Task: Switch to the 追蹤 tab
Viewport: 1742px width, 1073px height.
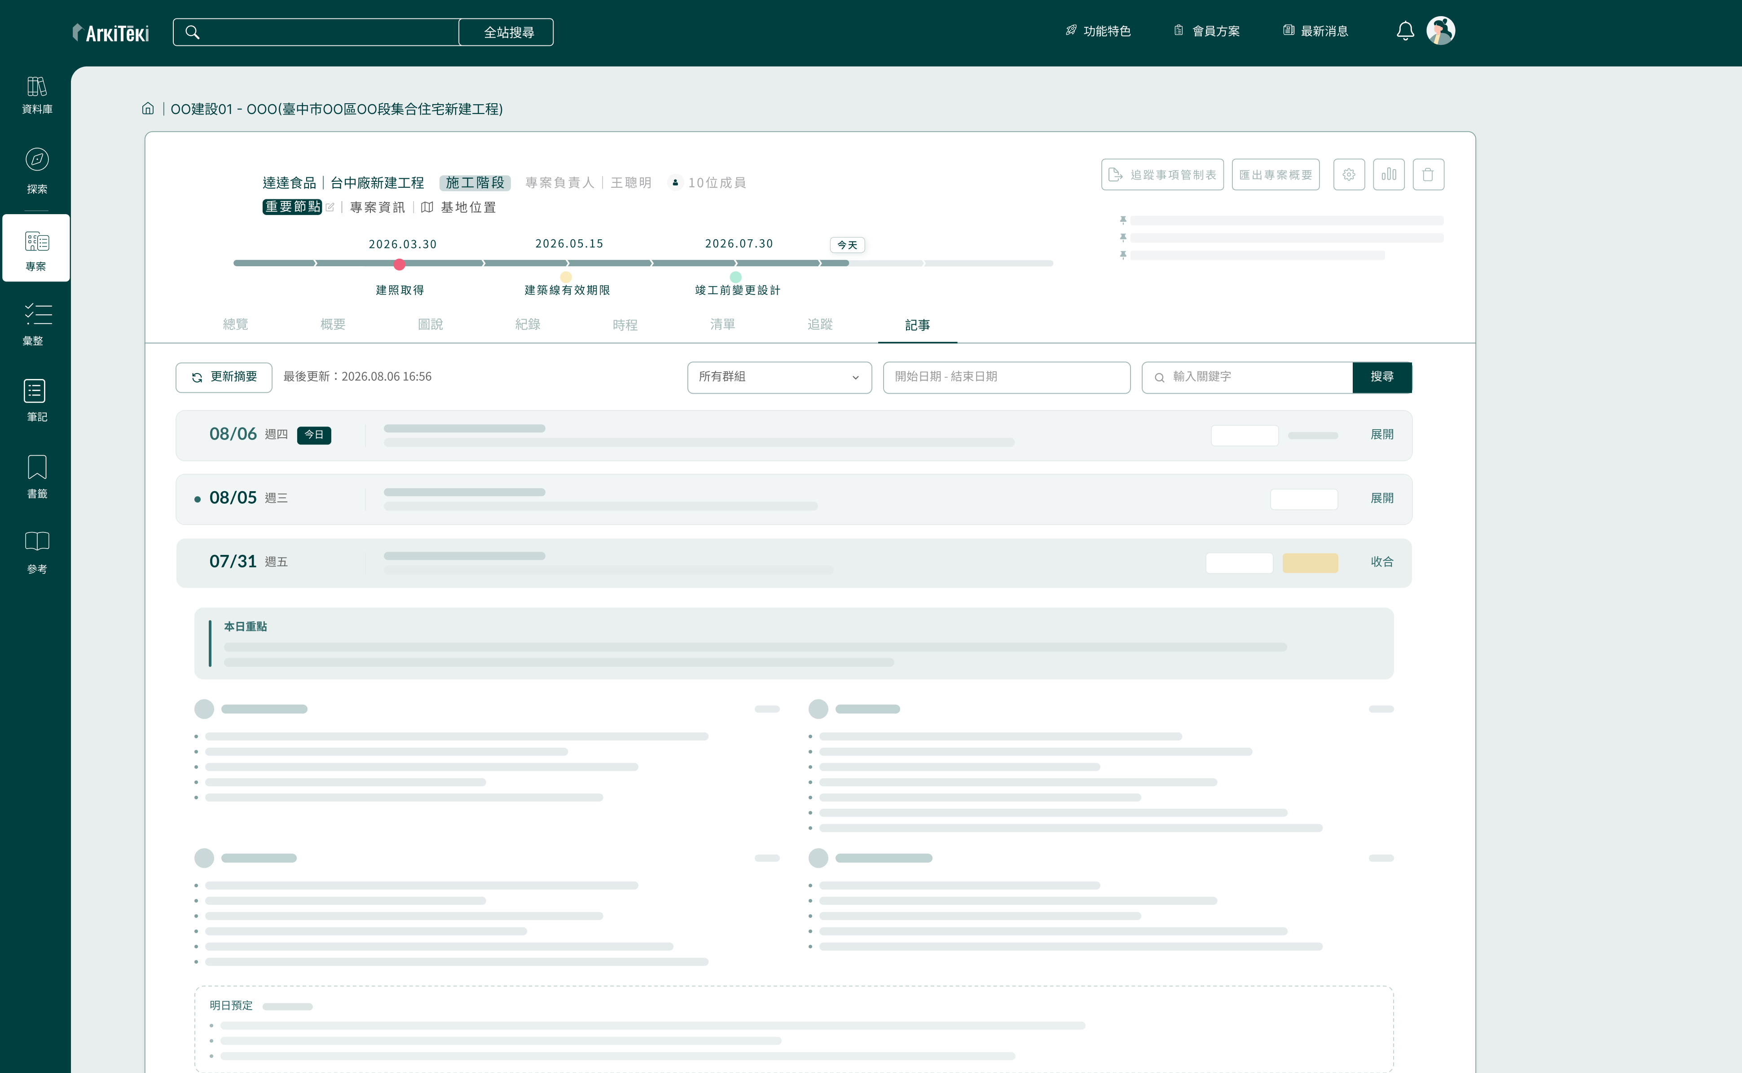Action: click(819, 324)
